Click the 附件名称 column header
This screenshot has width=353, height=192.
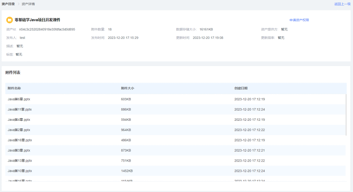14,88
